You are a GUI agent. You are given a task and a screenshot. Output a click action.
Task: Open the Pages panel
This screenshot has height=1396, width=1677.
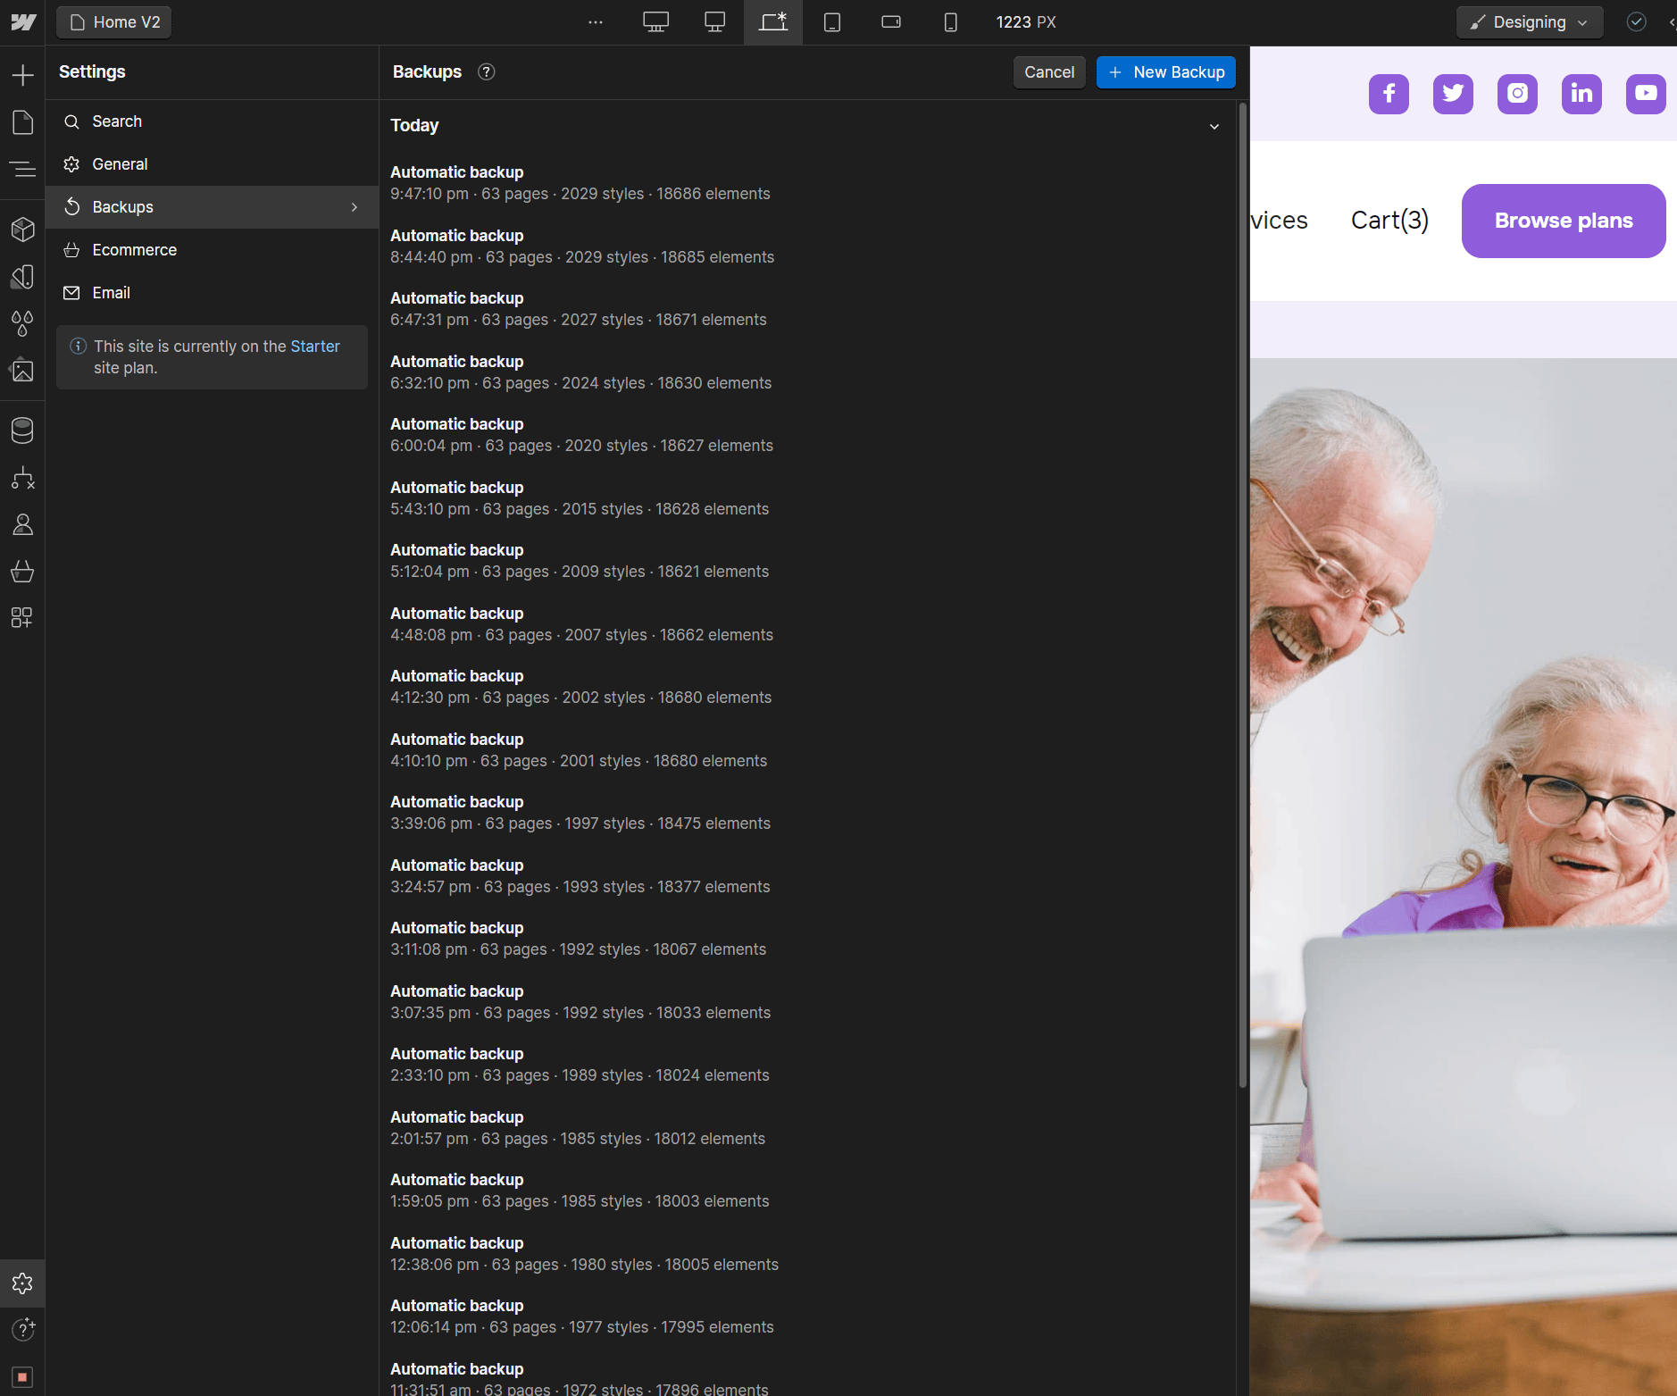tap(22, 122)
